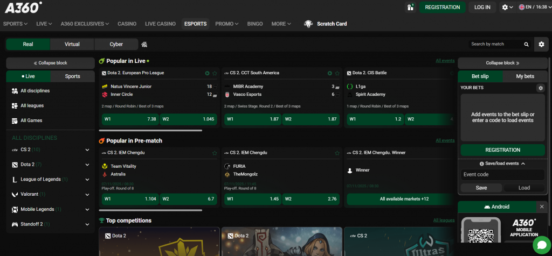
Task: Switch to the Virtual tab
Action: (72, 44)
